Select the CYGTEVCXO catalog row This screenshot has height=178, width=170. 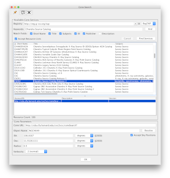pyautogui.click(x=84, y=92)
